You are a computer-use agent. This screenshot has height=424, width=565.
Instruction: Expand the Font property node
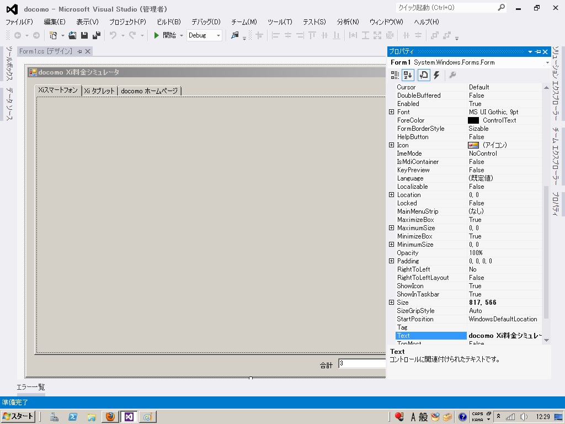[x=392, y=112]
